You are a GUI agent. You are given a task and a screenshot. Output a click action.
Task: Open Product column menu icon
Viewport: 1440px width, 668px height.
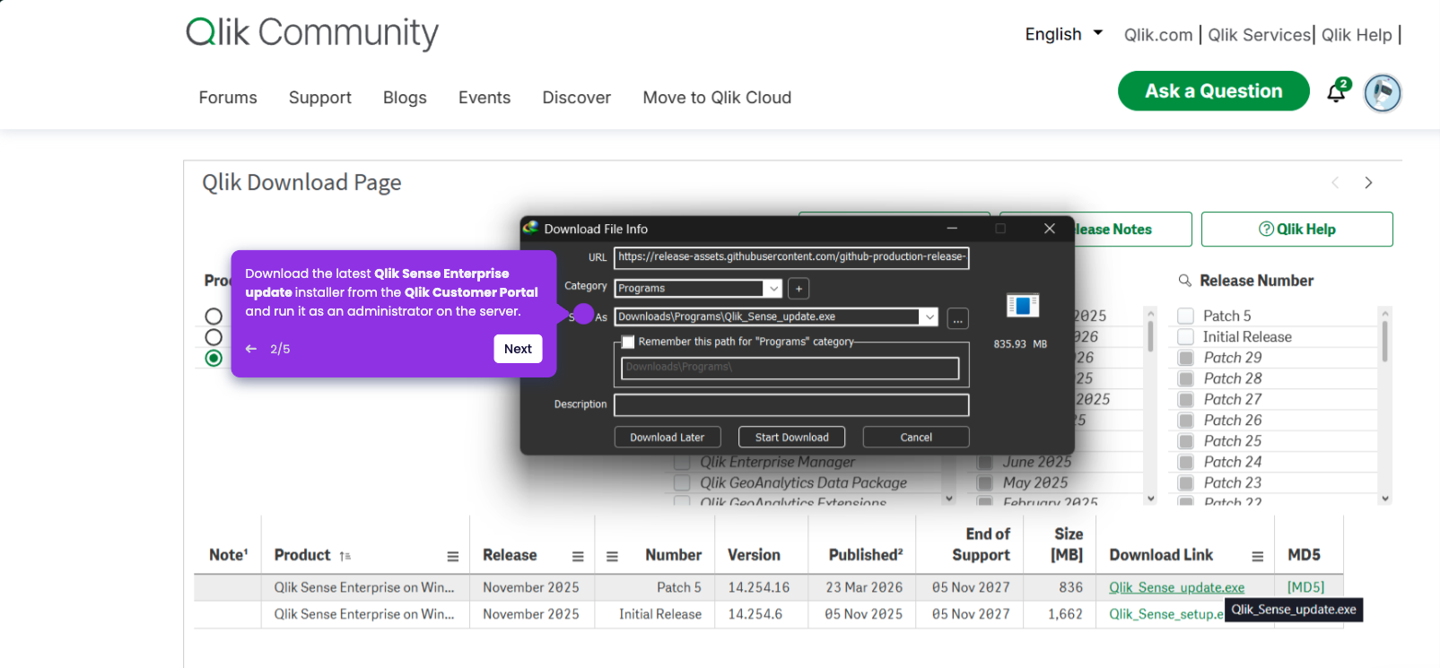[x=453, y=556]
